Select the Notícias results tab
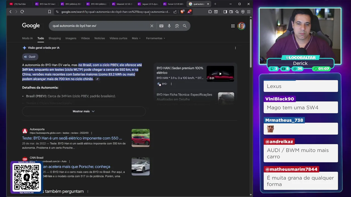Viewport: 351px width, 197px height. pyautogui.click(x=100, y=38)
